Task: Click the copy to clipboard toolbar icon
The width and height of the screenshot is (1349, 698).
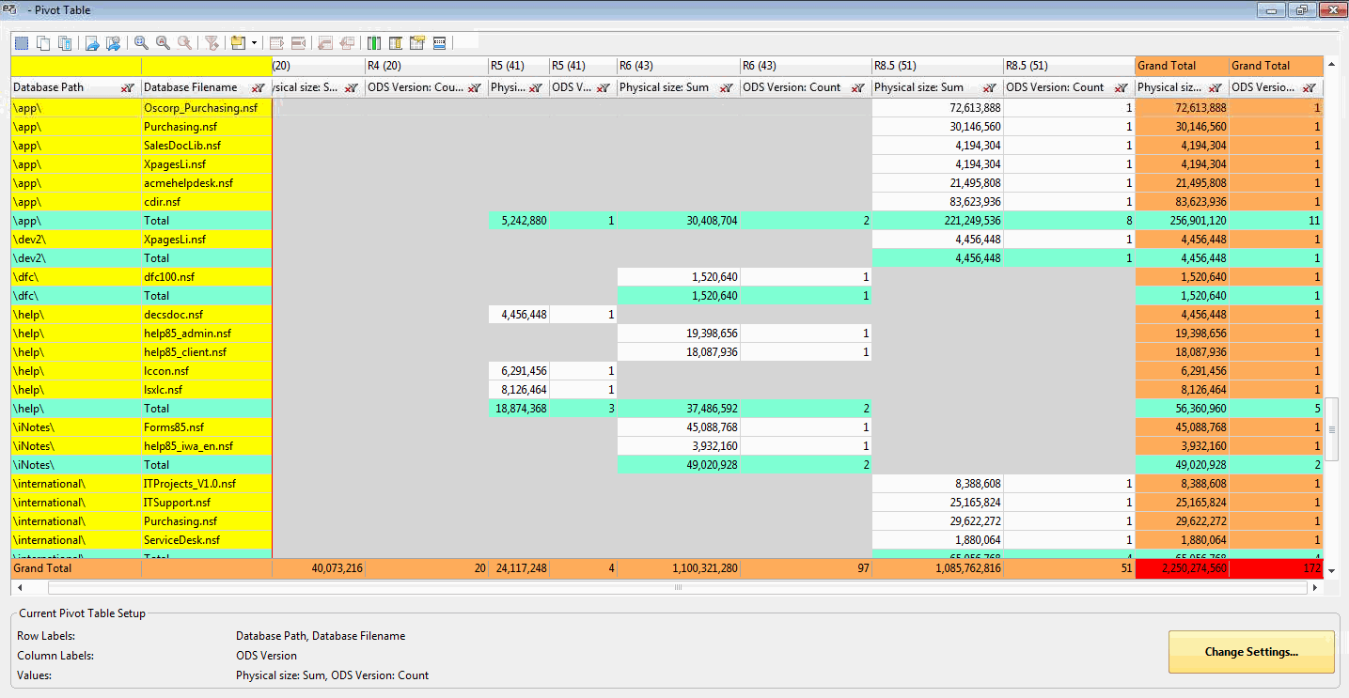Action: point(42,42)
